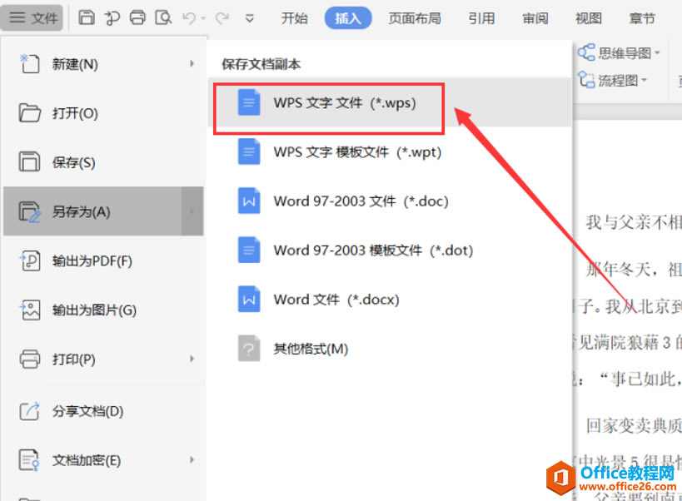Switch to the 开始 ribbon tab
Screen dimensions: 682x501
[294, 18]
